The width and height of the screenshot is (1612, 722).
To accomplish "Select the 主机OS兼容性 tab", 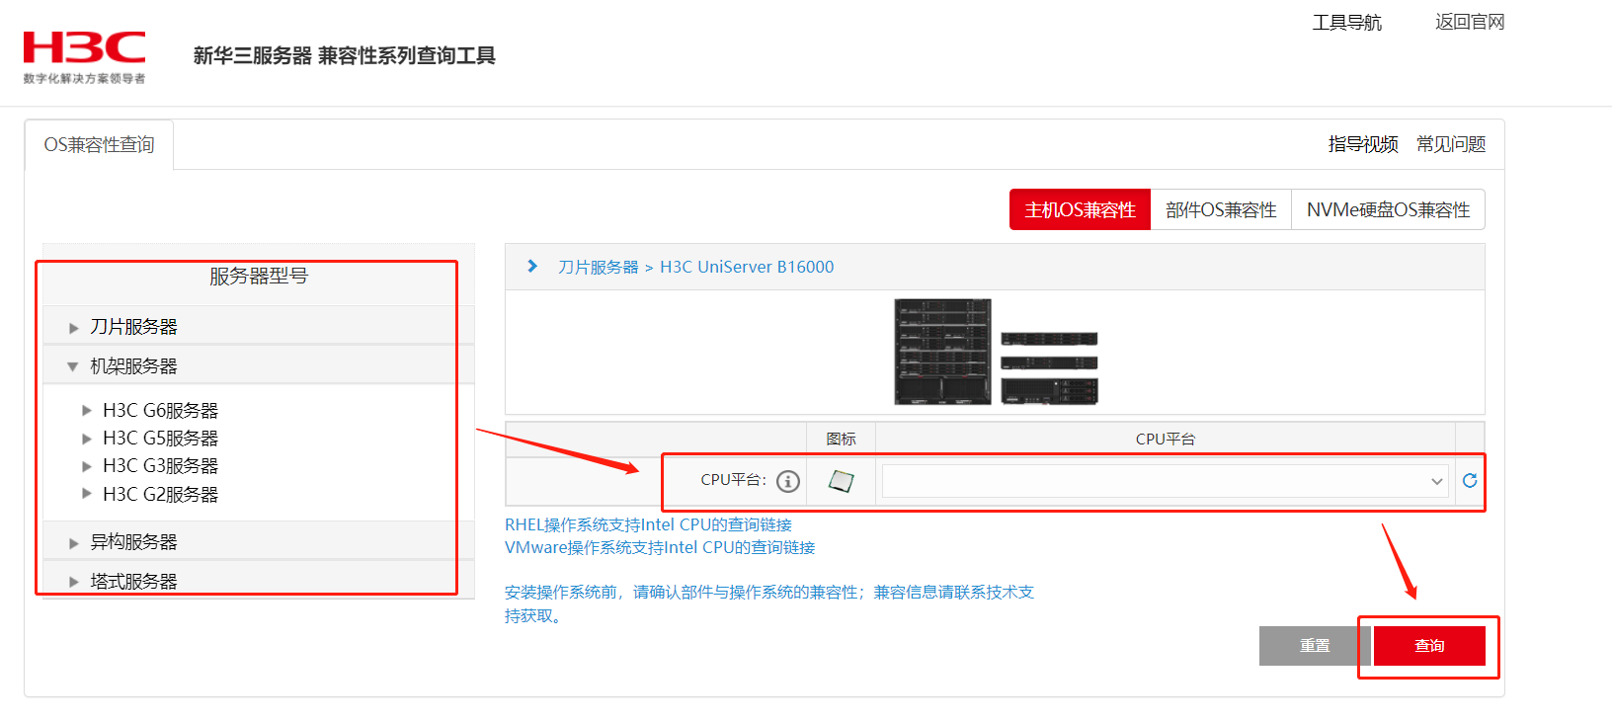I will pos(1081,209).
